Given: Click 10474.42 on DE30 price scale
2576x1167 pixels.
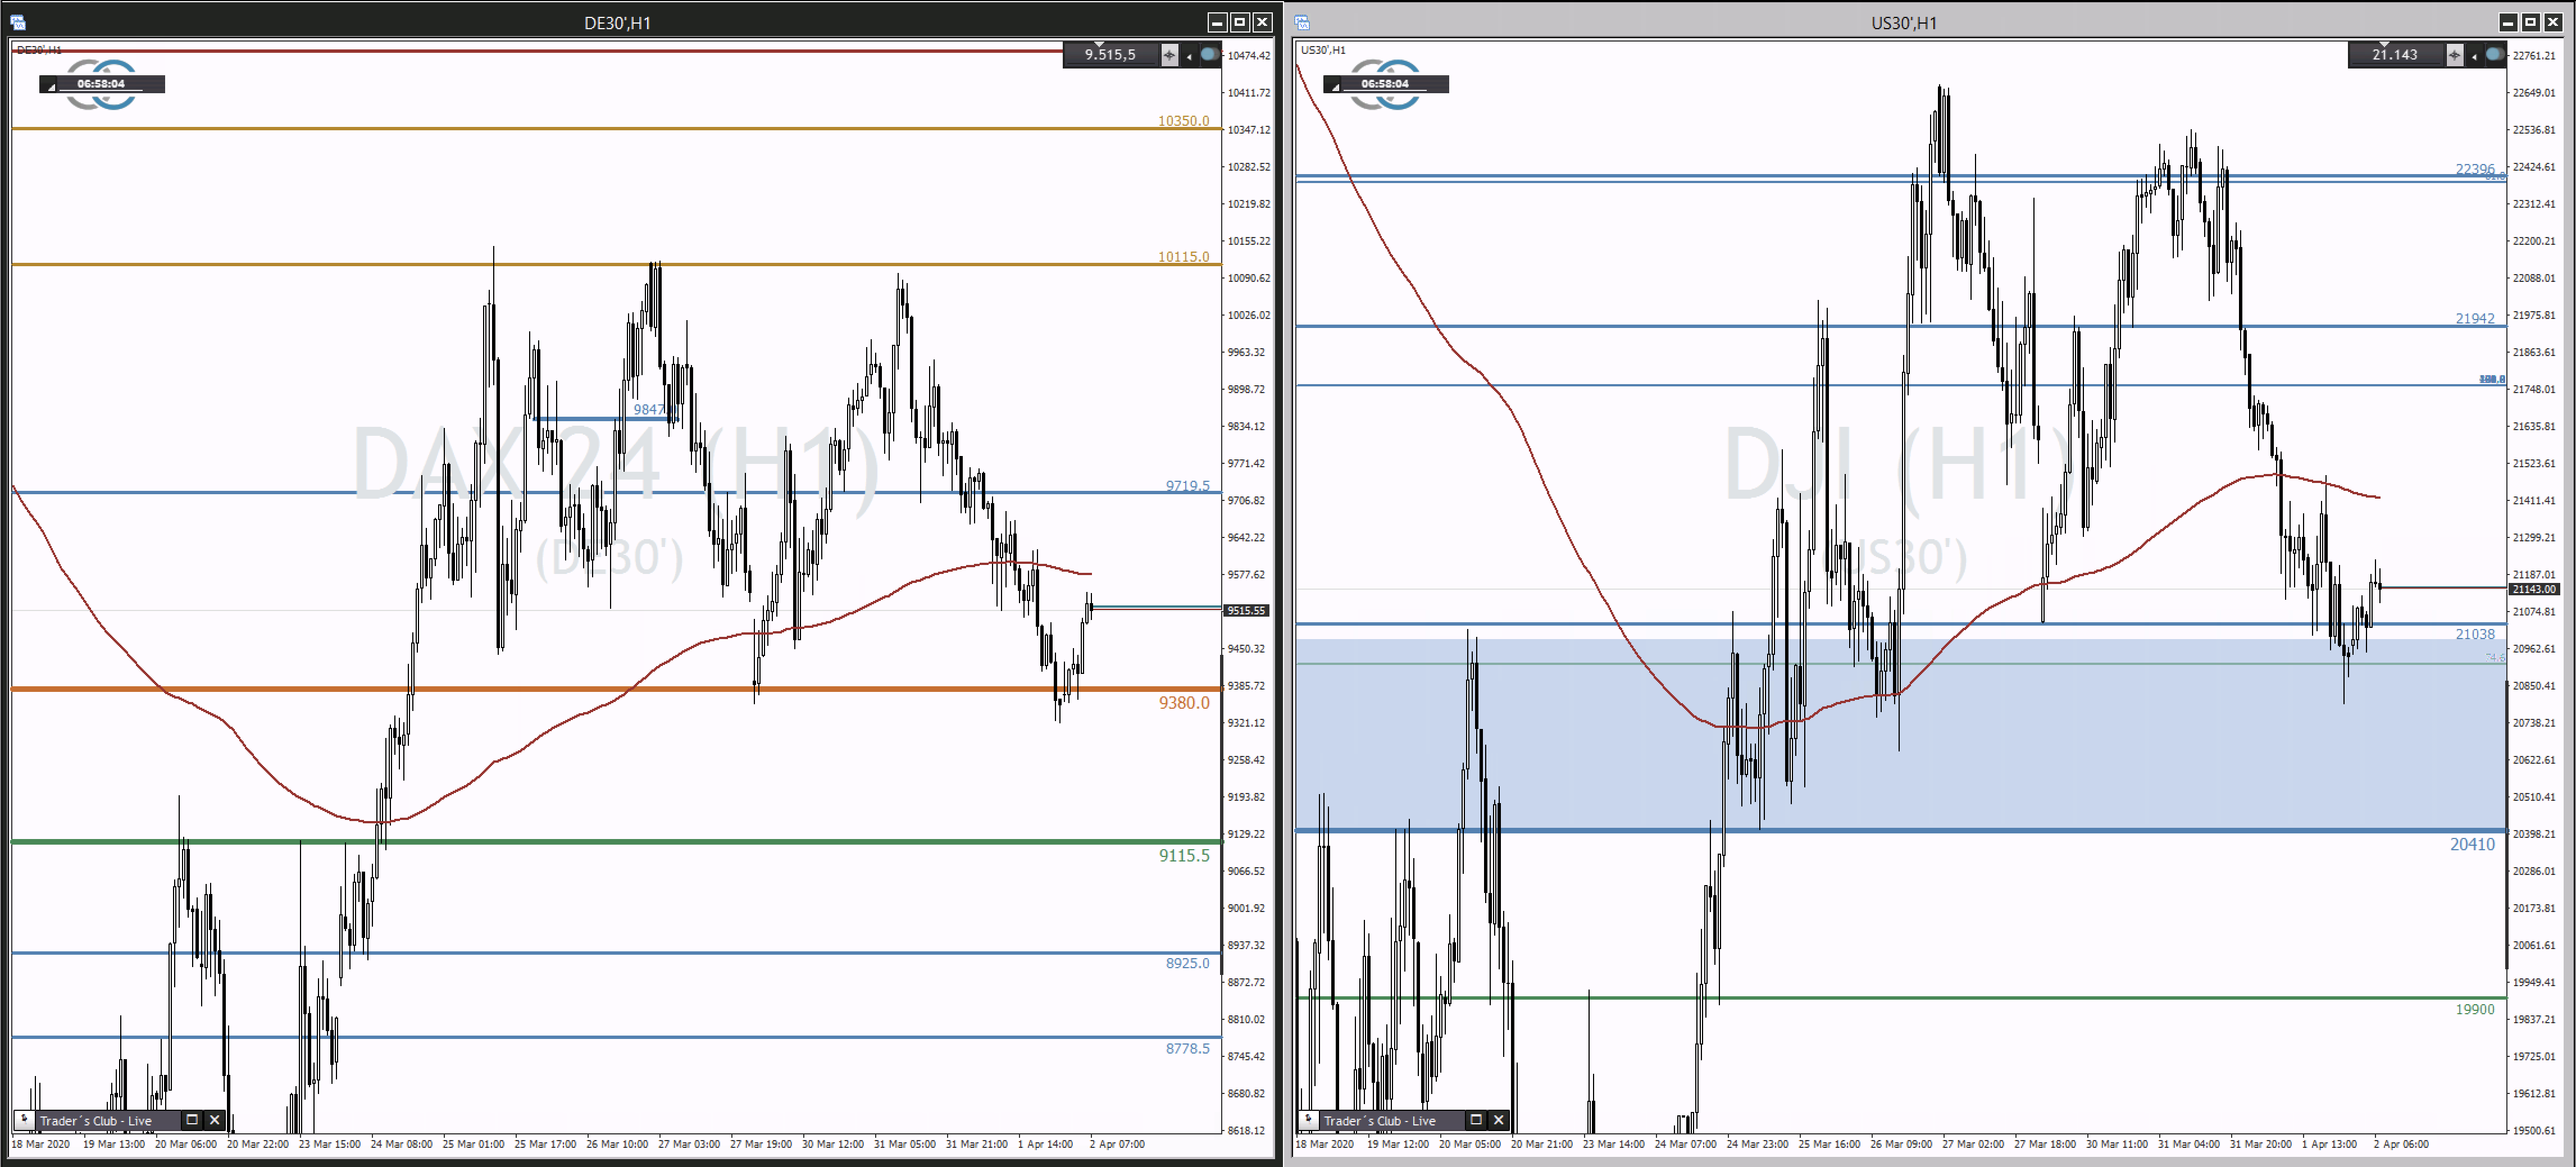Looking at the screenshot, I should [1249, 56].
